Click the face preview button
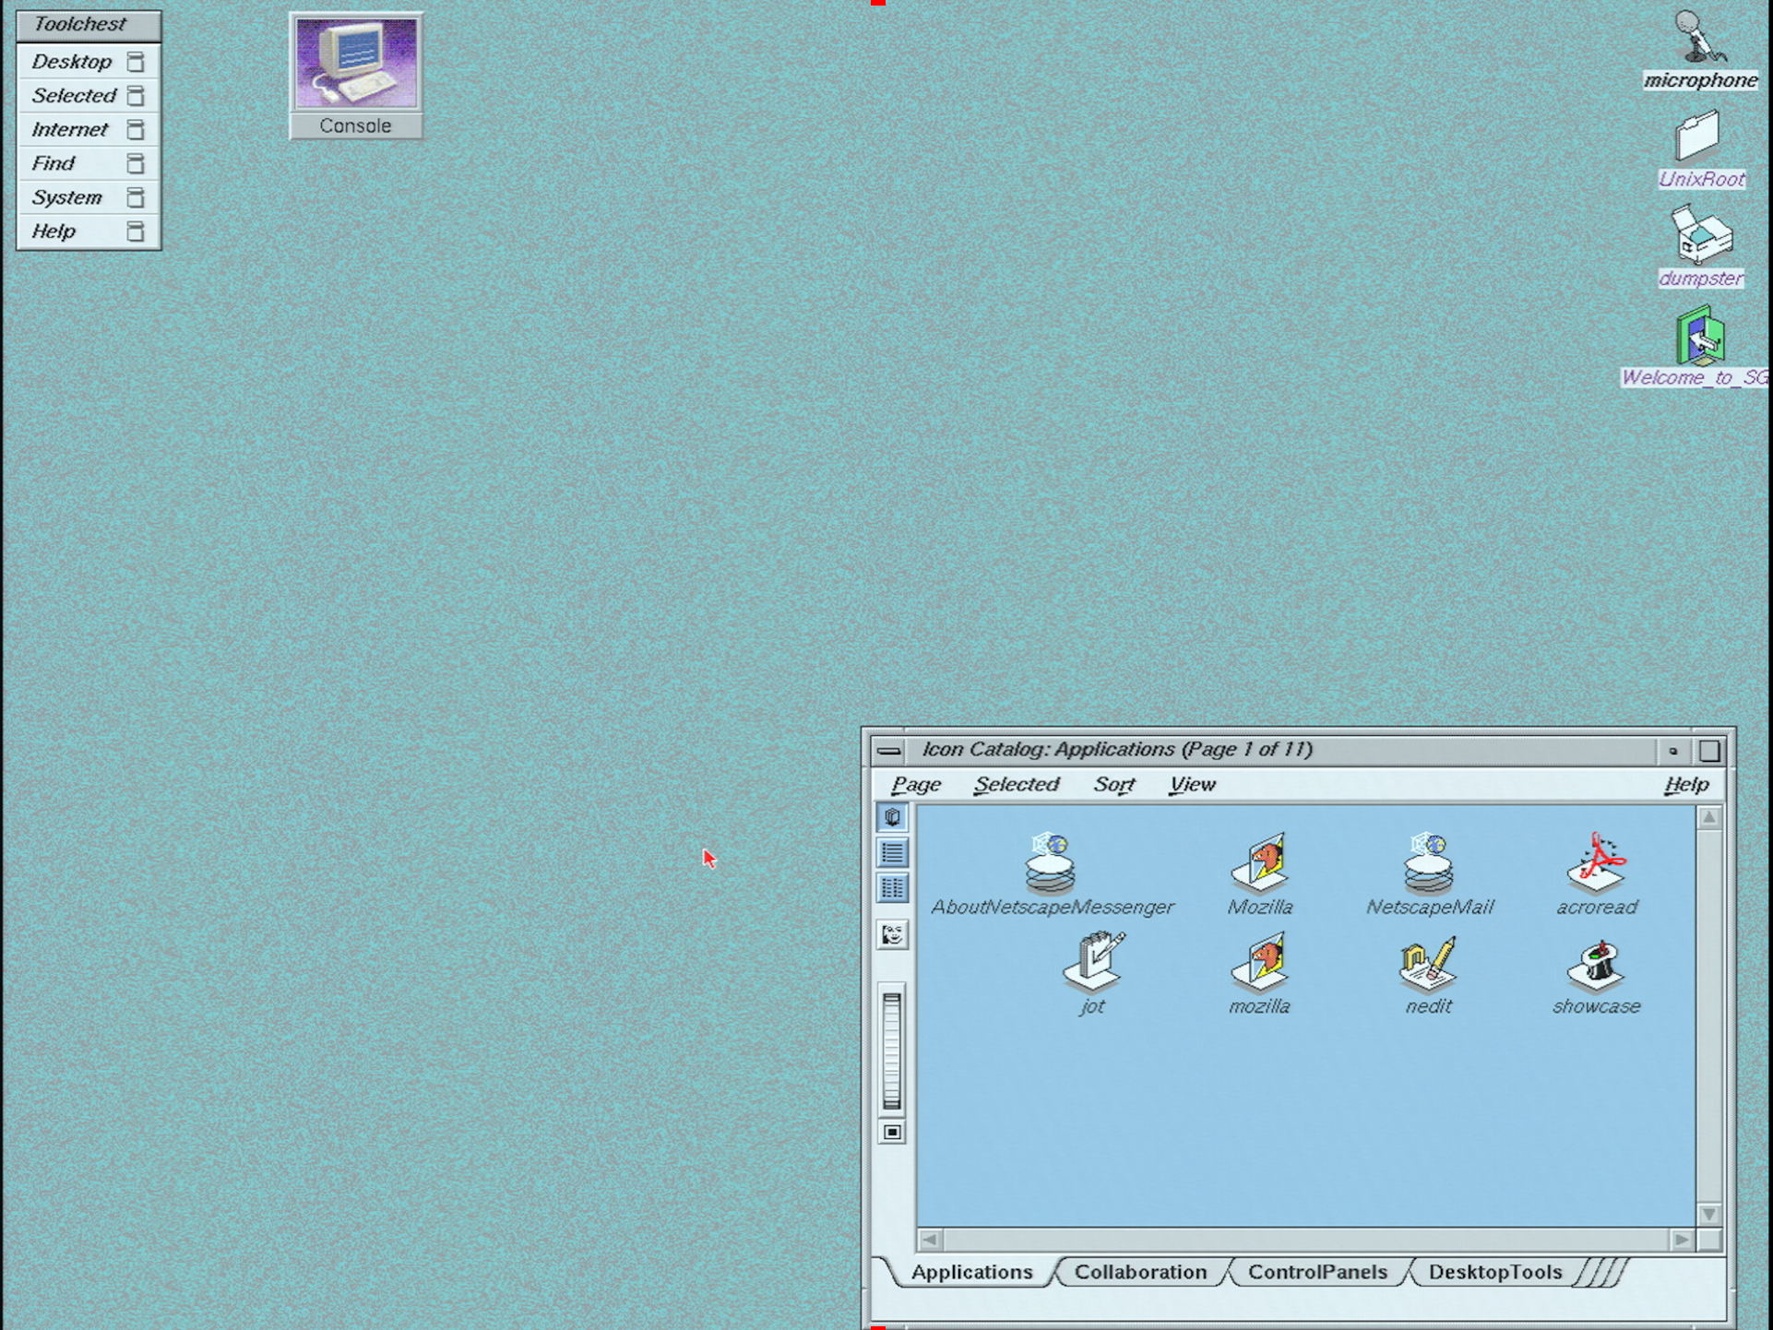 [x=892, y=933]
